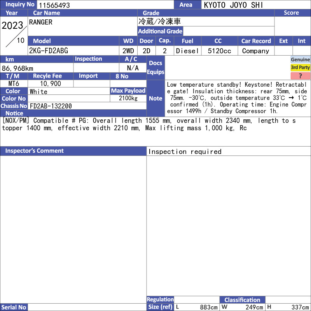Click the Japanese grade text 冷蔵/冷凍車
The image size is (311, 311).
(x=159, y=21)
